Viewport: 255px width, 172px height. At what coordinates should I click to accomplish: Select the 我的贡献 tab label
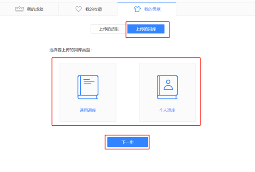(152, 9)
